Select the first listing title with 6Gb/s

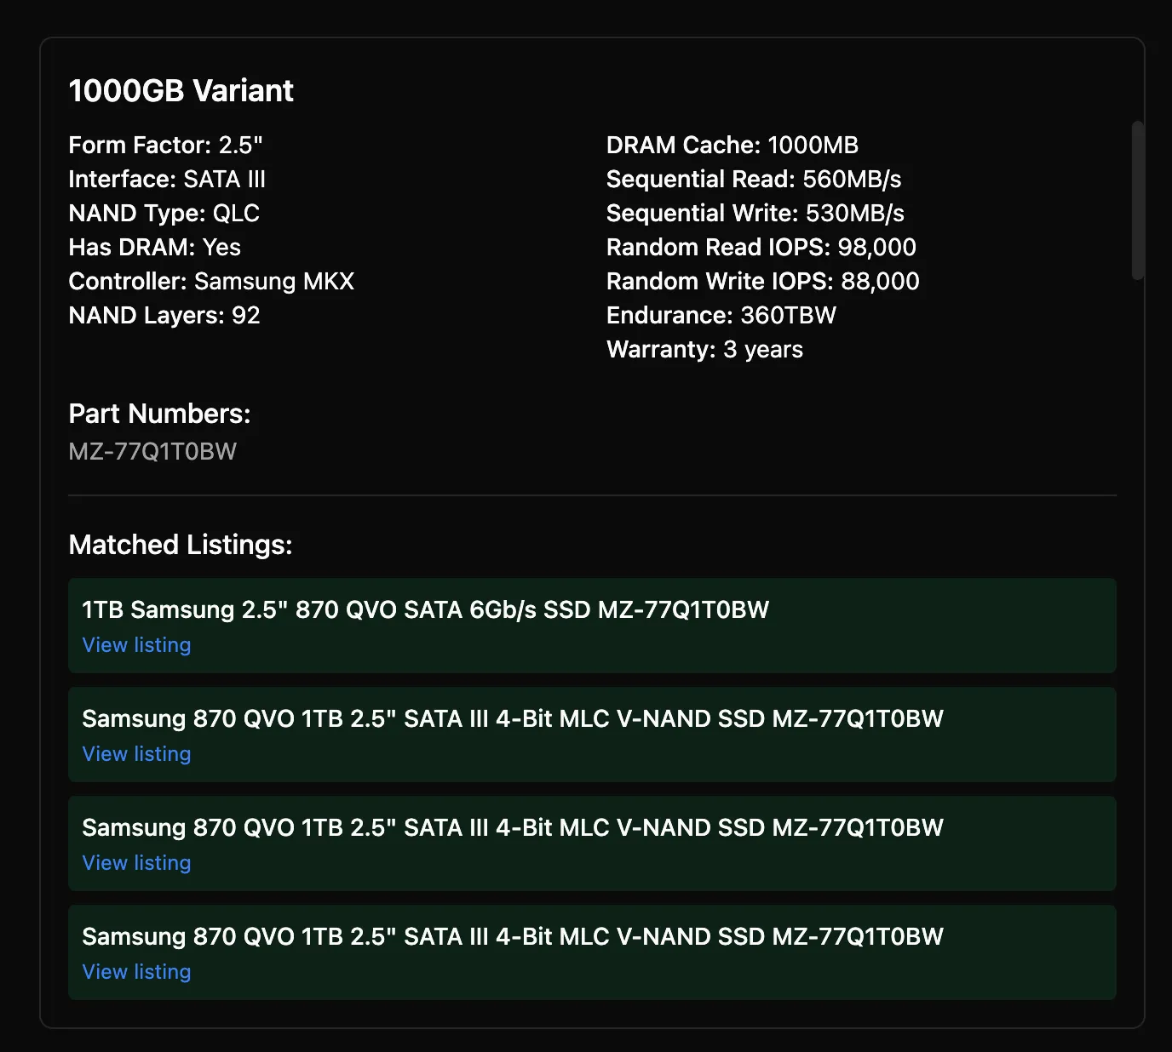(x=425, y=609)
